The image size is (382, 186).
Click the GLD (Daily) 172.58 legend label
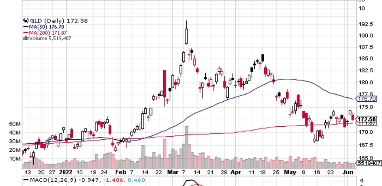click(59, 21)
